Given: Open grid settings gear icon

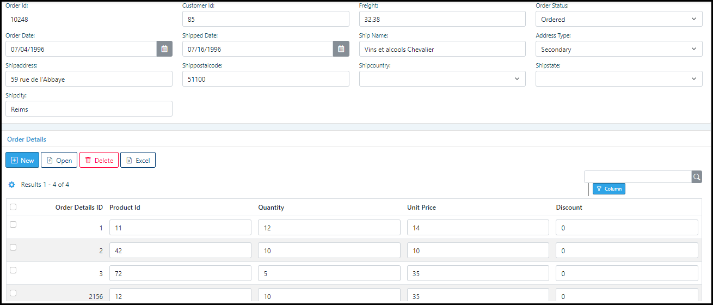Looking at the screenshot, I should pyautogui.click(x=11, y=185).
